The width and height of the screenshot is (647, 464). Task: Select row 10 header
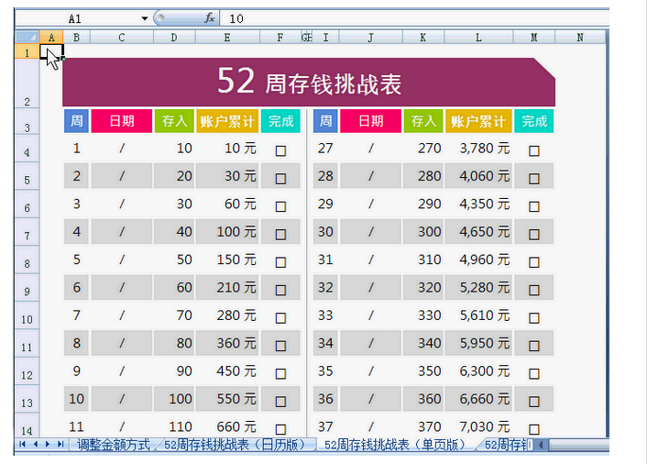pyautogui.click(x=27, y=315)
